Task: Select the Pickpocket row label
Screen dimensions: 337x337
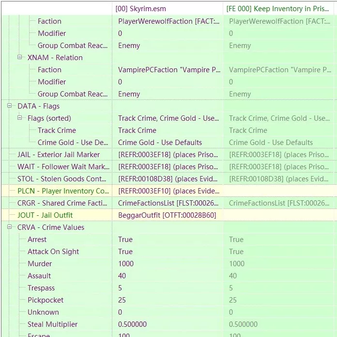Action: pos(46,300)
